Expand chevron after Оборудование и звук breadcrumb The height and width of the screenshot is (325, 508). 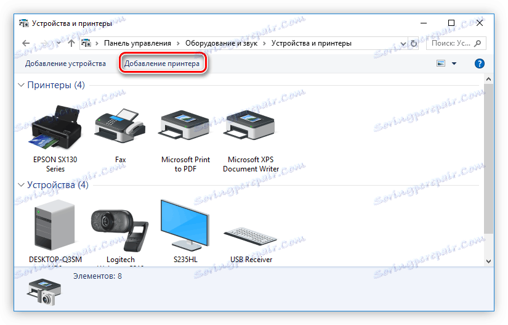pyautogui.click(x=264, y=43)
